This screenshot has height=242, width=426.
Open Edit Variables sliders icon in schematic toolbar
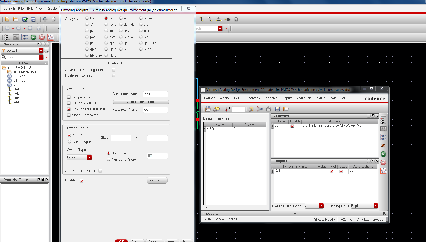pyautogui.click(x=16, y=37)
